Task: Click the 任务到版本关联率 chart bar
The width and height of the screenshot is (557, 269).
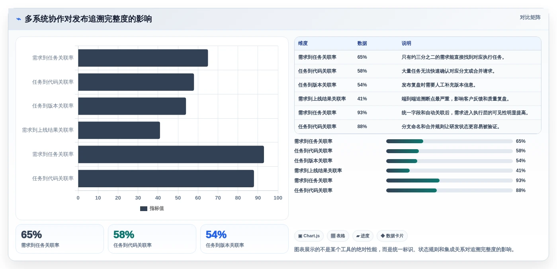Action: click(x=132, y=106)
